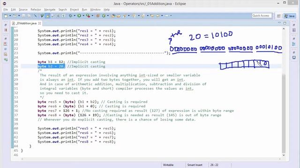Click the vertical scrollbar up arrow
This screenshot has height=168, width=300.
pos(284,29)
